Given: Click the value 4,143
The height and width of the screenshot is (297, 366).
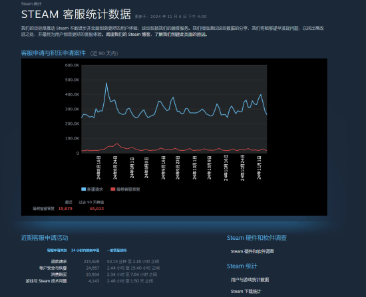Looking at the screenshot, I should click(94, 281).
